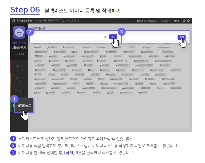Image resolution: width=205 pixels, height=163 pixels.
Task: Select blacklist entry starting with 'cj'
Action: (117, 56)
